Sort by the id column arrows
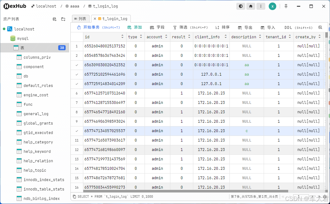The width and height of the screenshot is (330, 204). (x=122, y=36)
